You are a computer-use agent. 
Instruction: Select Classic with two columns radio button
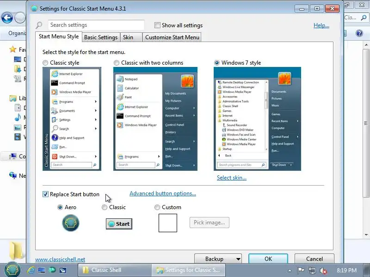click(117, 63)
